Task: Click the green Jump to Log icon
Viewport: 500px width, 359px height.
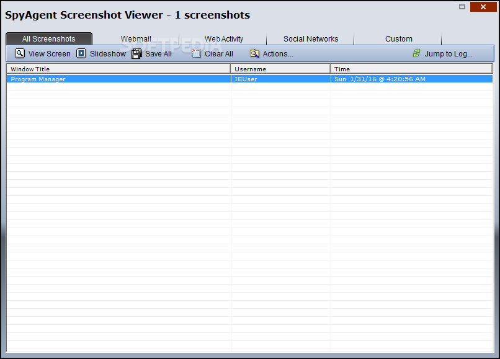Action: coord(416,53)
